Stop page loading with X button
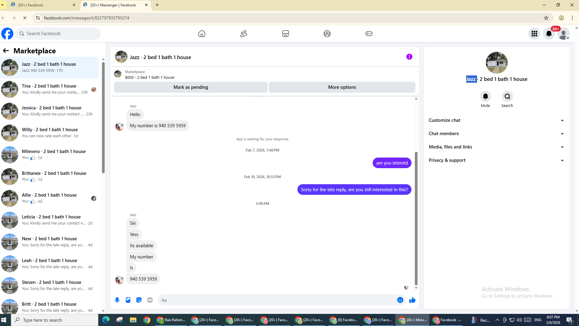The height and width of the screenshot is (326, 579). click(x=25, y=18)
